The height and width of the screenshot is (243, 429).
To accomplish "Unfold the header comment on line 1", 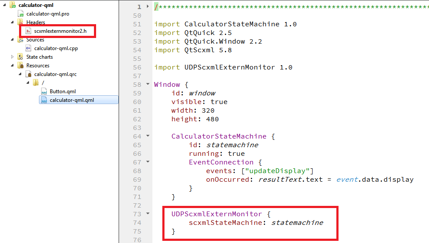I will pos(148,6).
